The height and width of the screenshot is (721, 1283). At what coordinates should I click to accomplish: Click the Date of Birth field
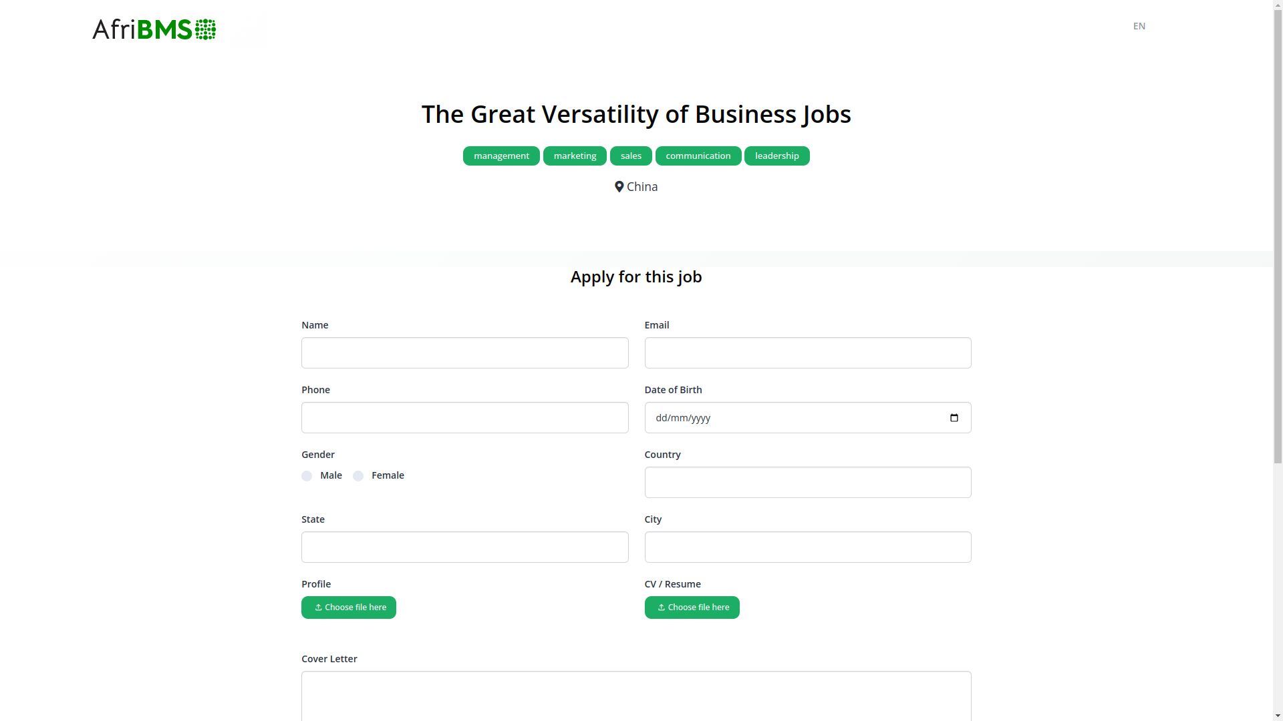pos(808,417)
